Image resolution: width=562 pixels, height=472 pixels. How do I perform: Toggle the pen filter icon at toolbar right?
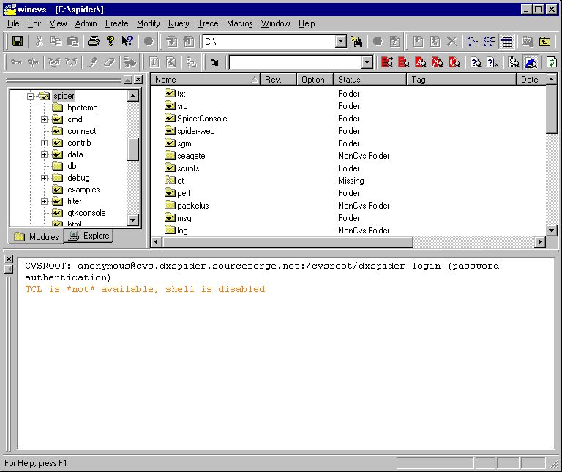click(x=531, y=62)
